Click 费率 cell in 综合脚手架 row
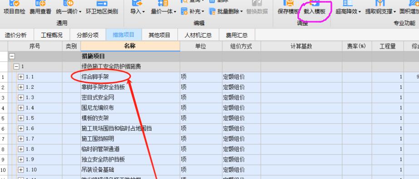The height and width of the screenshot is (179, 419). (x=357, y=77)
